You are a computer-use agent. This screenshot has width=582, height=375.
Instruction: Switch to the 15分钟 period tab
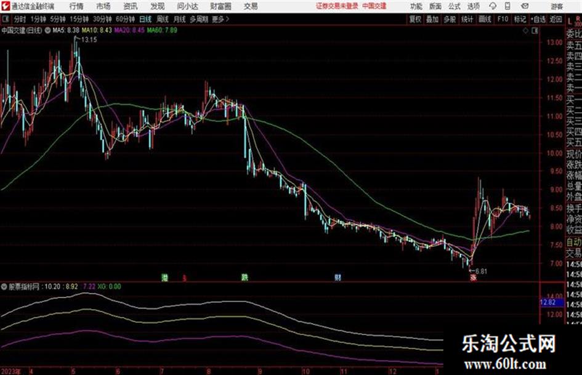[79, 19]
